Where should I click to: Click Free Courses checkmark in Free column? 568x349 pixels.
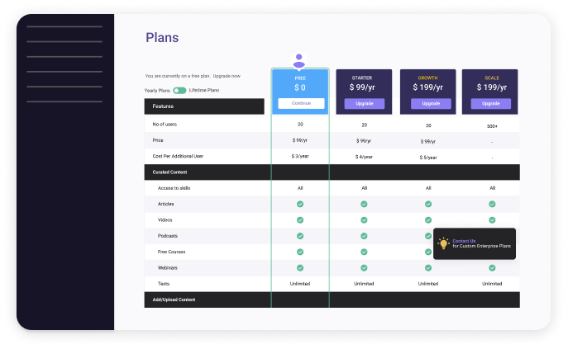(300, 252)
